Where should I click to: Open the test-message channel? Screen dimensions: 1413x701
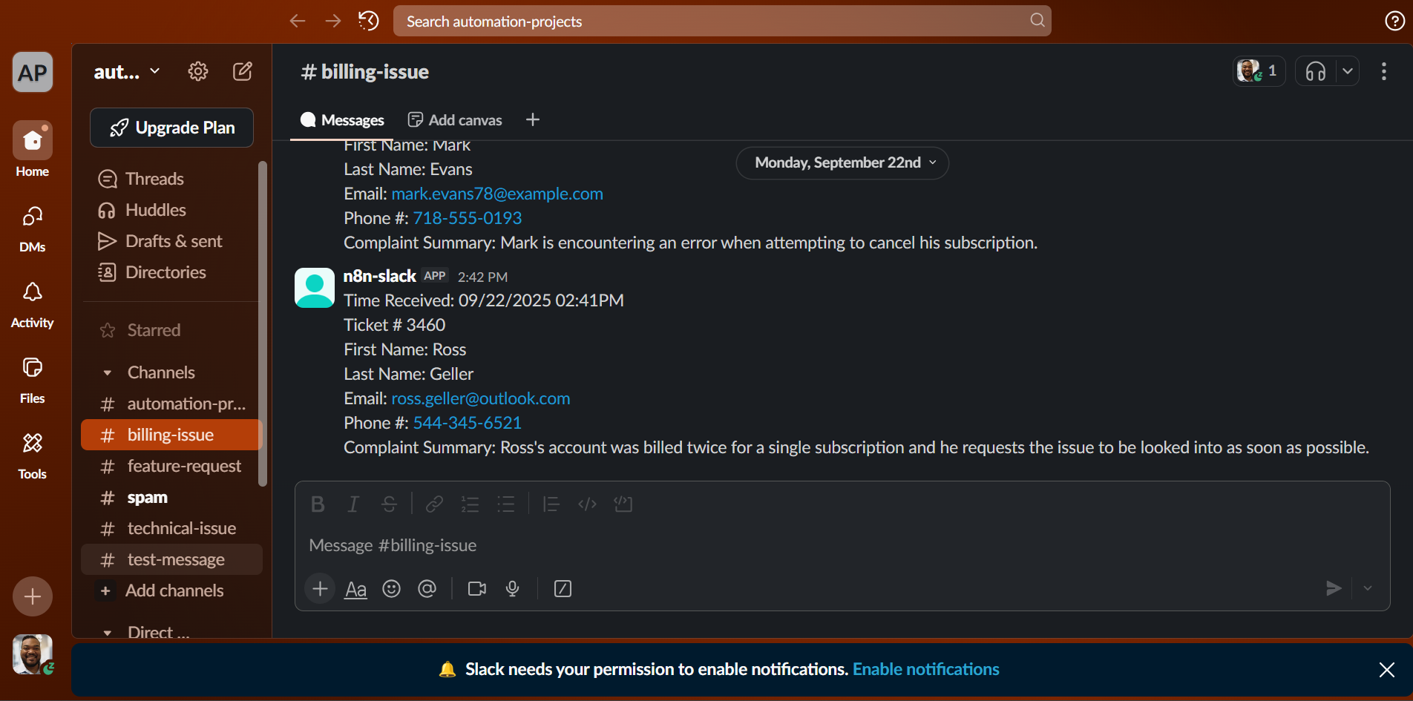click(171, 559)
